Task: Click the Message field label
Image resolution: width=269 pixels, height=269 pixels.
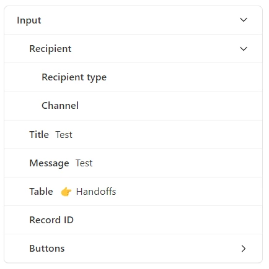Action: tap(49, 163)
